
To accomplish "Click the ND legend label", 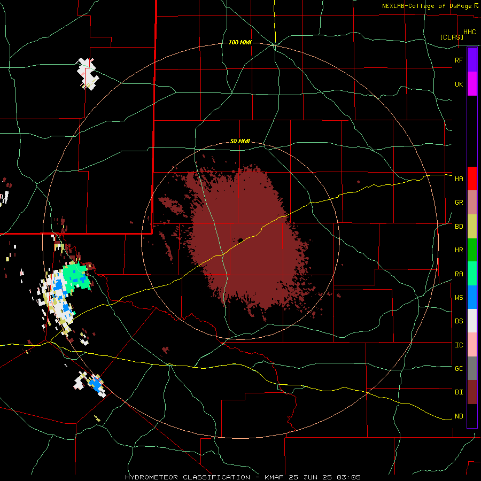I will click(459, 416).
